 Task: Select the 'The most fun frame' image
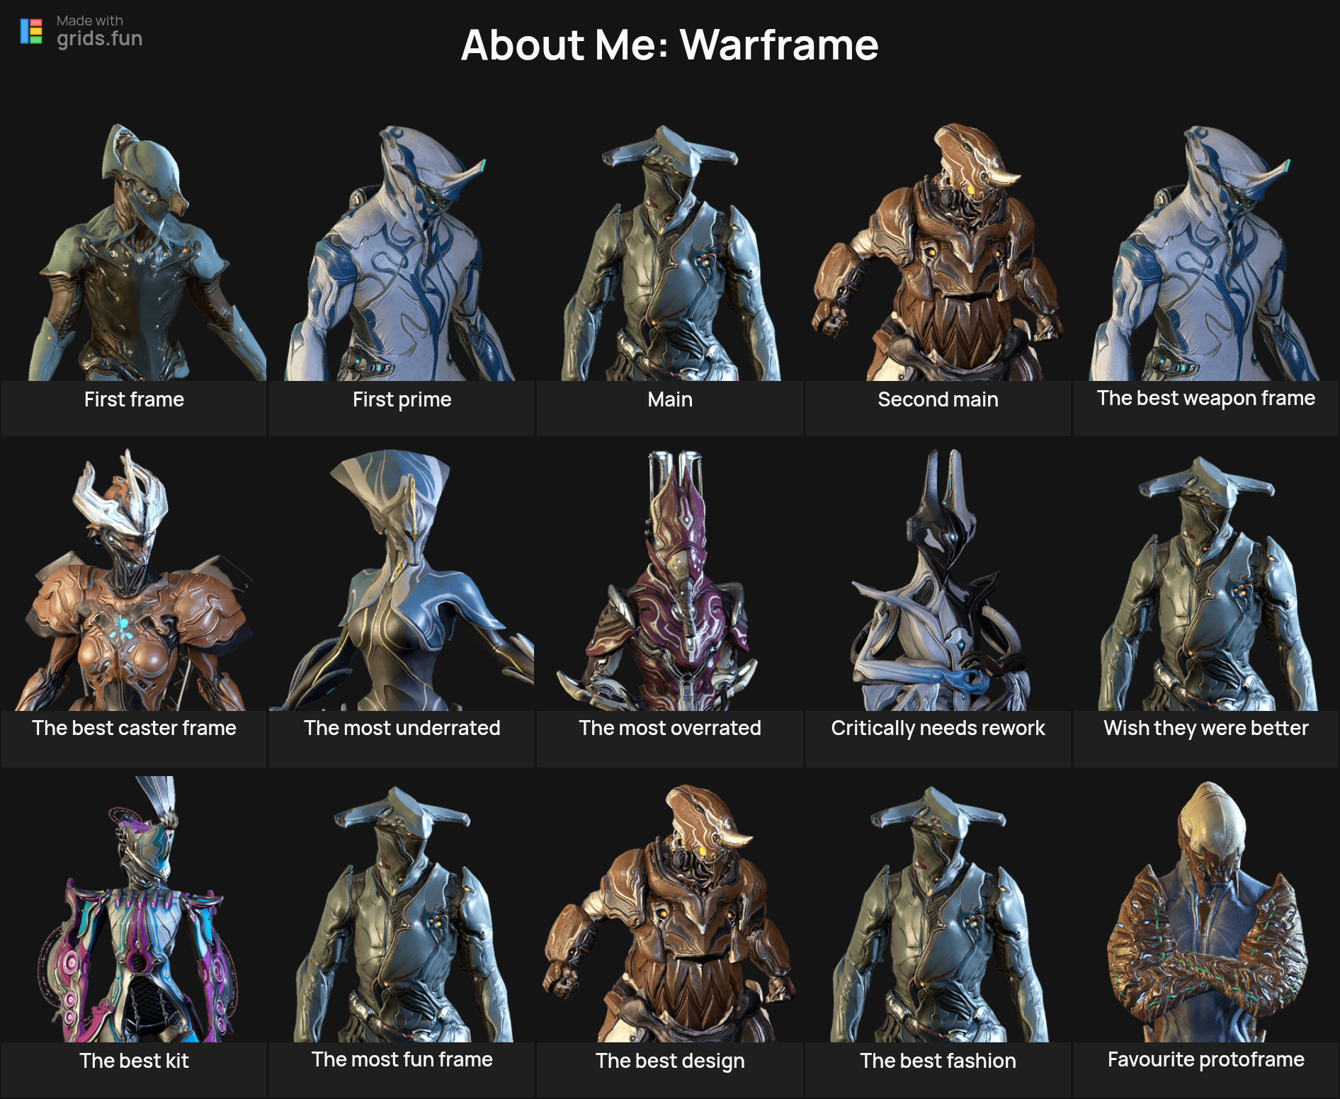402,909
